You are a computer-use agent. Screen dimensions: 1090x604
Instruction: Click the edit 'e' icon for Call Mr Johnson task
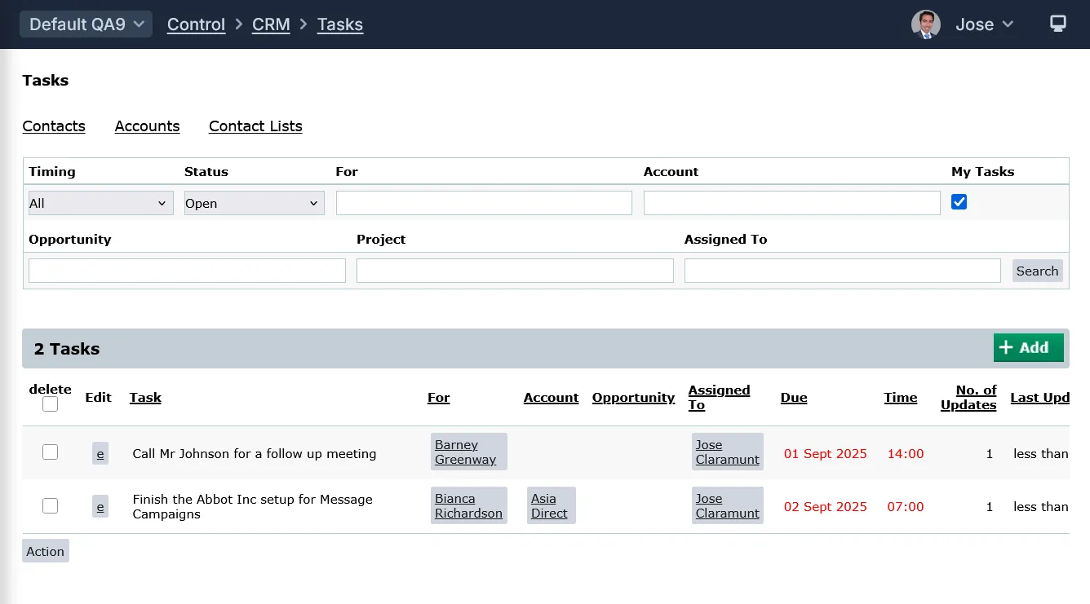click(x=100, y=454)
